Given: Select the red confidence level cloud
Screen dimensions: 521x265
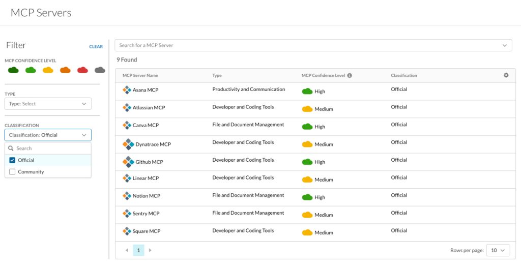Looking at the screenshot, I should (x=82, y=70).
